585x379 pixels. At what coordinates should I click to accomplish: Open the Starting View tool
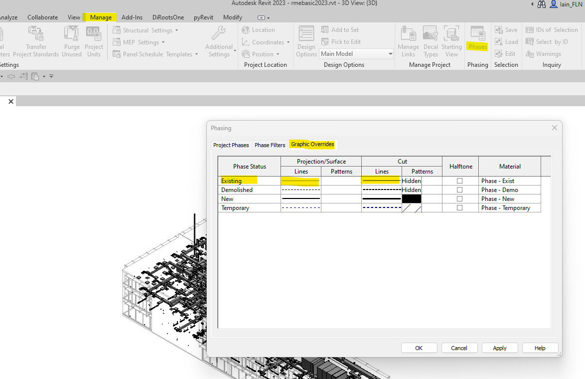(x=451, y=40)
